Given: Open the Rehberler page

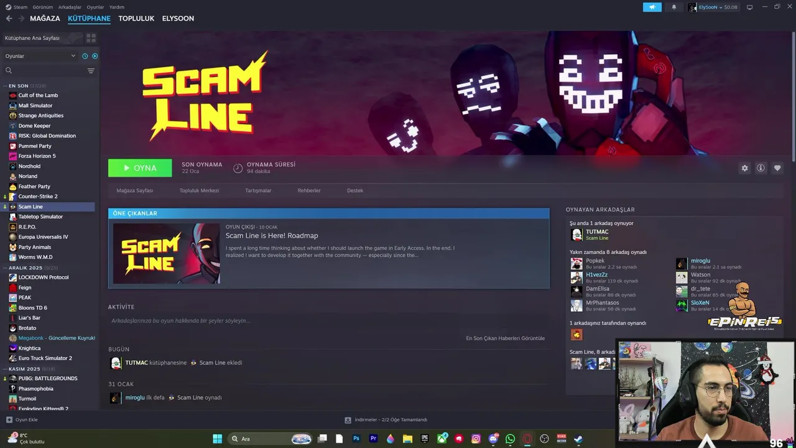Looking at the screenshot, I should point(309,190).
